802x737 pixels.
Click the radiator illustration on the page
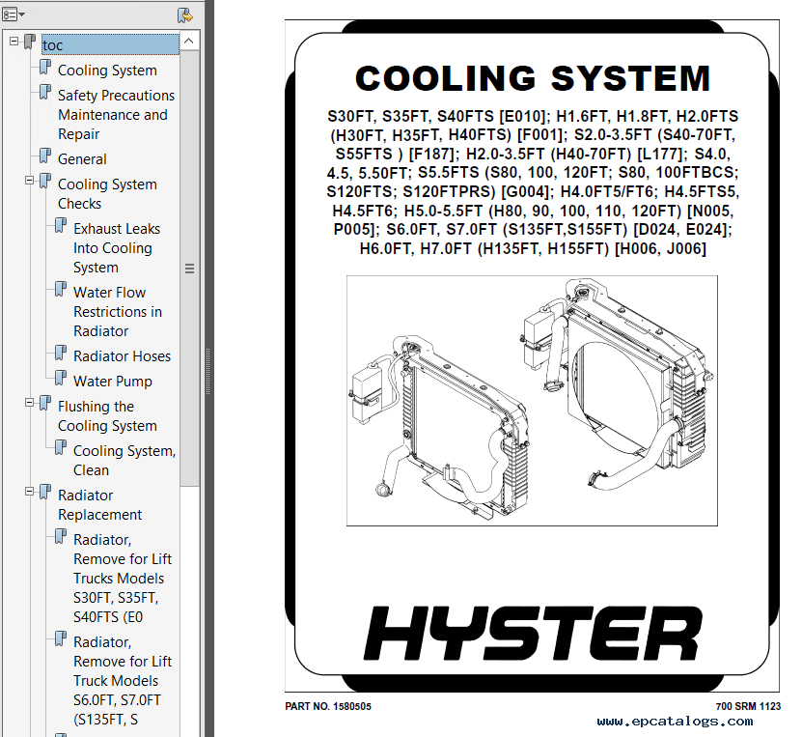[x=532, y=401]
